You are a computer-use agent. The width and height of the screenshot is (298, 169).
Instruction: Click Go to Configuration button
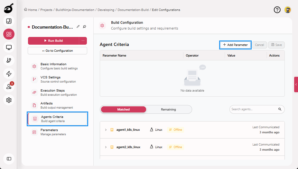tap(57, 51)
